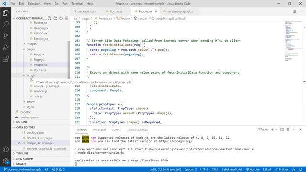This screenshot has height=172, width=306.
Task: Close the terminal panel
Action: click(x=300, y=129)
